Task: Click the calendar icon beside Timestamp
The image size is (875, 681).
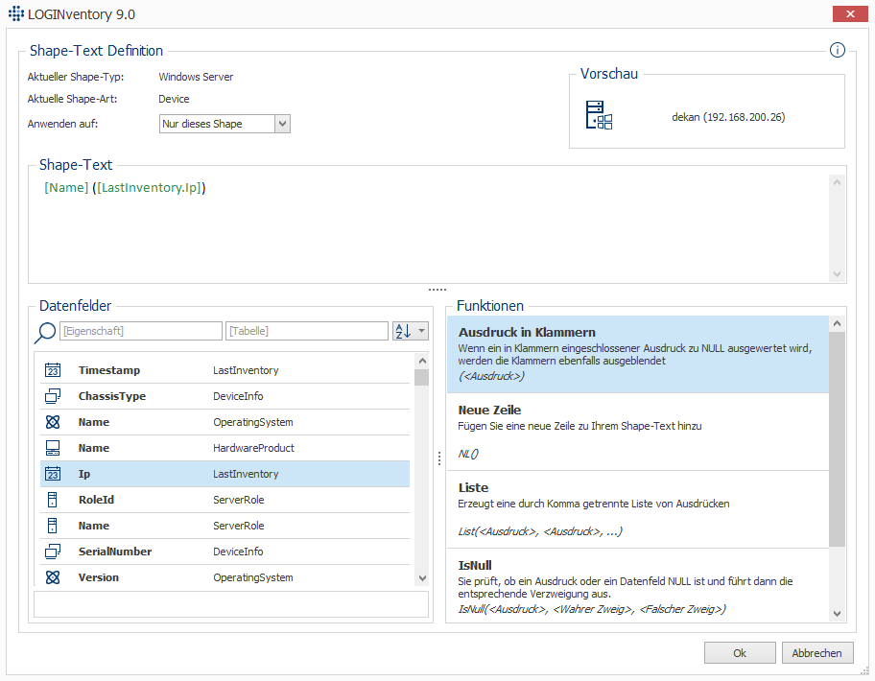Action: click(53, 370)
